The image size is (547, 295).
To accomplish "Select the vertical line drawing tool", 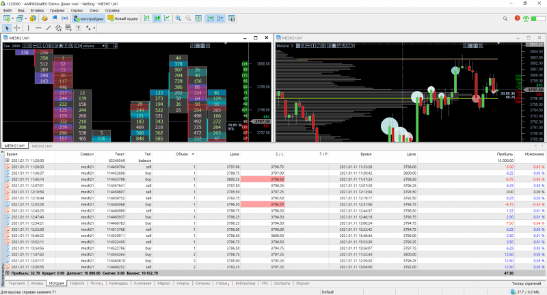I will tap(28, 28).
